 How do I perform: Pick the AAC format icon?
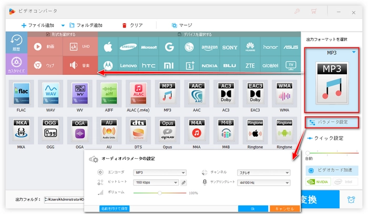click(197, 94)
